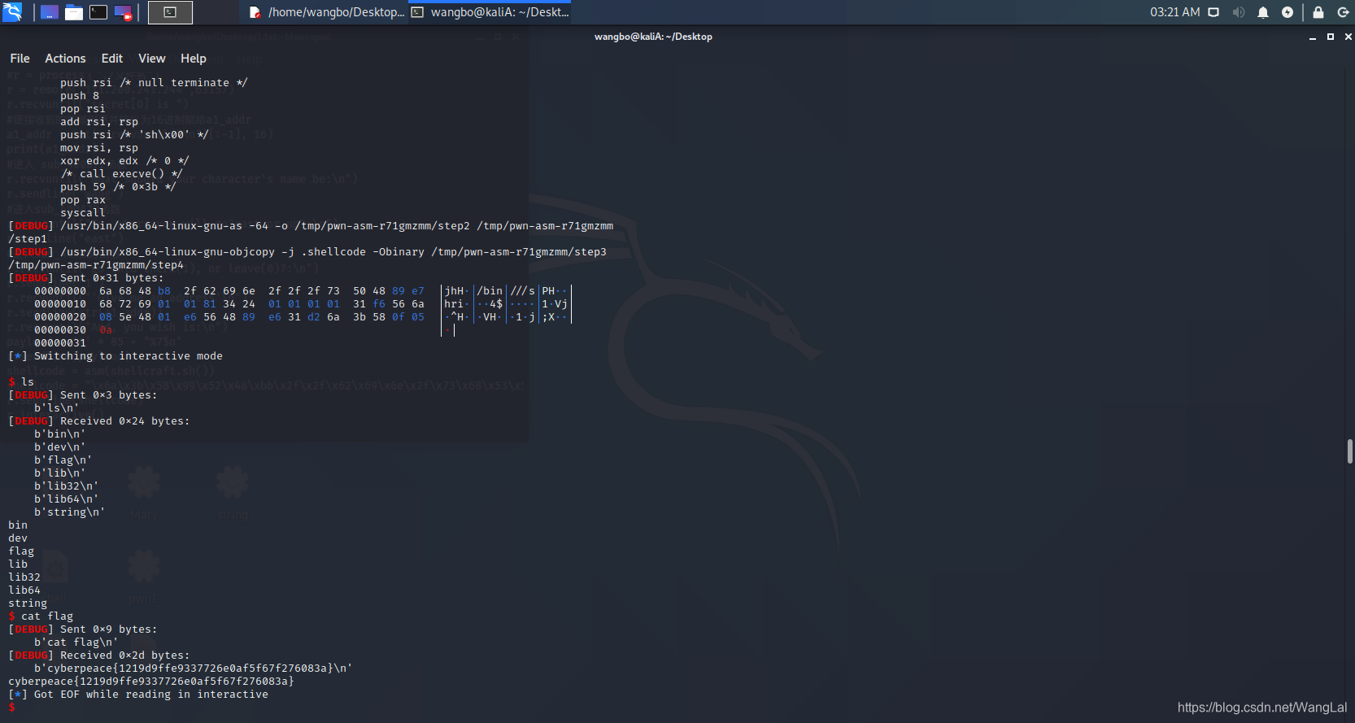The image size is (1355, 723).
Task: Click the 'Switching to interactive mode' line
Action: pos(115,356)
